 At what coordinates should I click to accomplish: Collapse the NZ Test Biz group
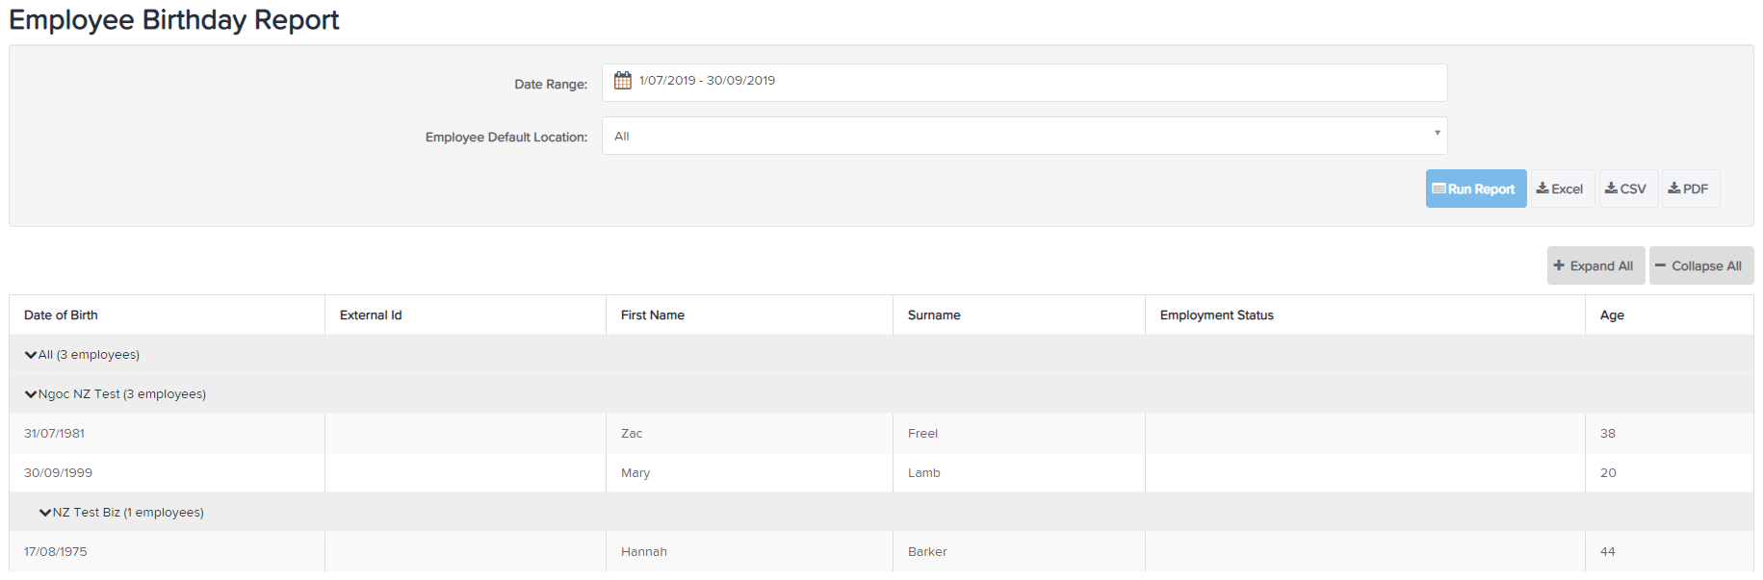tap(45, 513)
